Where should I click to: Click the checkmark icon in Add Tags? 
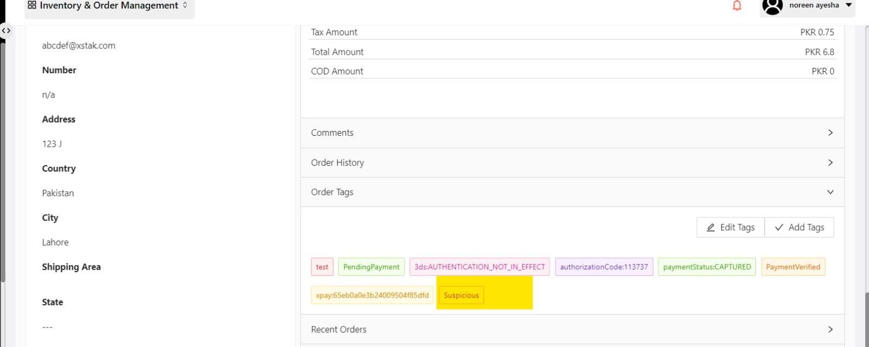point(779,228)
